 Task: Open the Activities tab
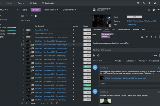(136, 29)
